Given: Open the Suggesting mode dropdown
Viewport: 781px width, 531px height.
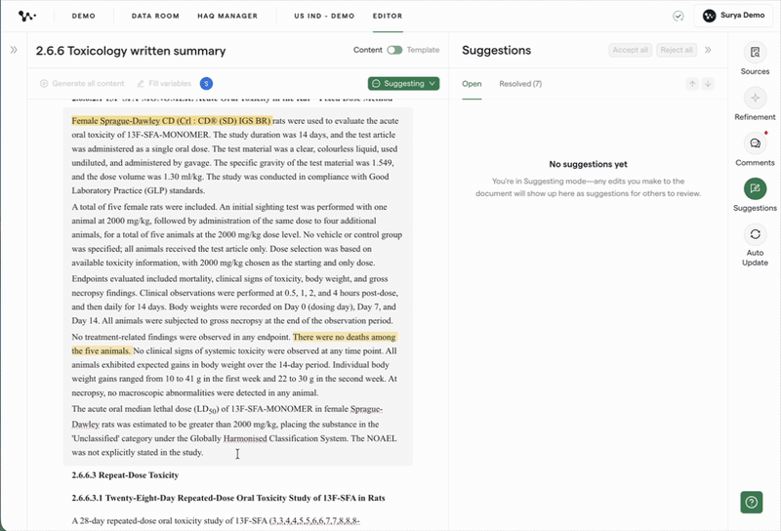Looking at the screenshot, I should point(404,84).
